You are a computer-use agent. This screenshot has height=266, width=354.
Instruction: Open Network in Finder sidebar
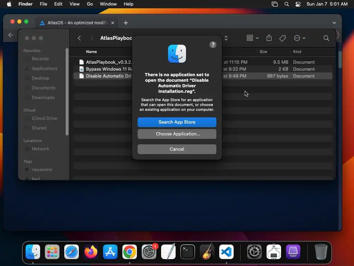40,149
